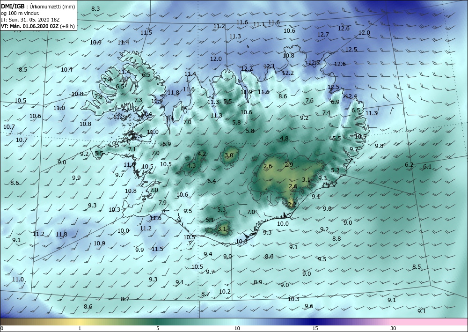Click the 0 label on color scale
The width and height of the screenshot is (468, 332).
coord(2,329)
